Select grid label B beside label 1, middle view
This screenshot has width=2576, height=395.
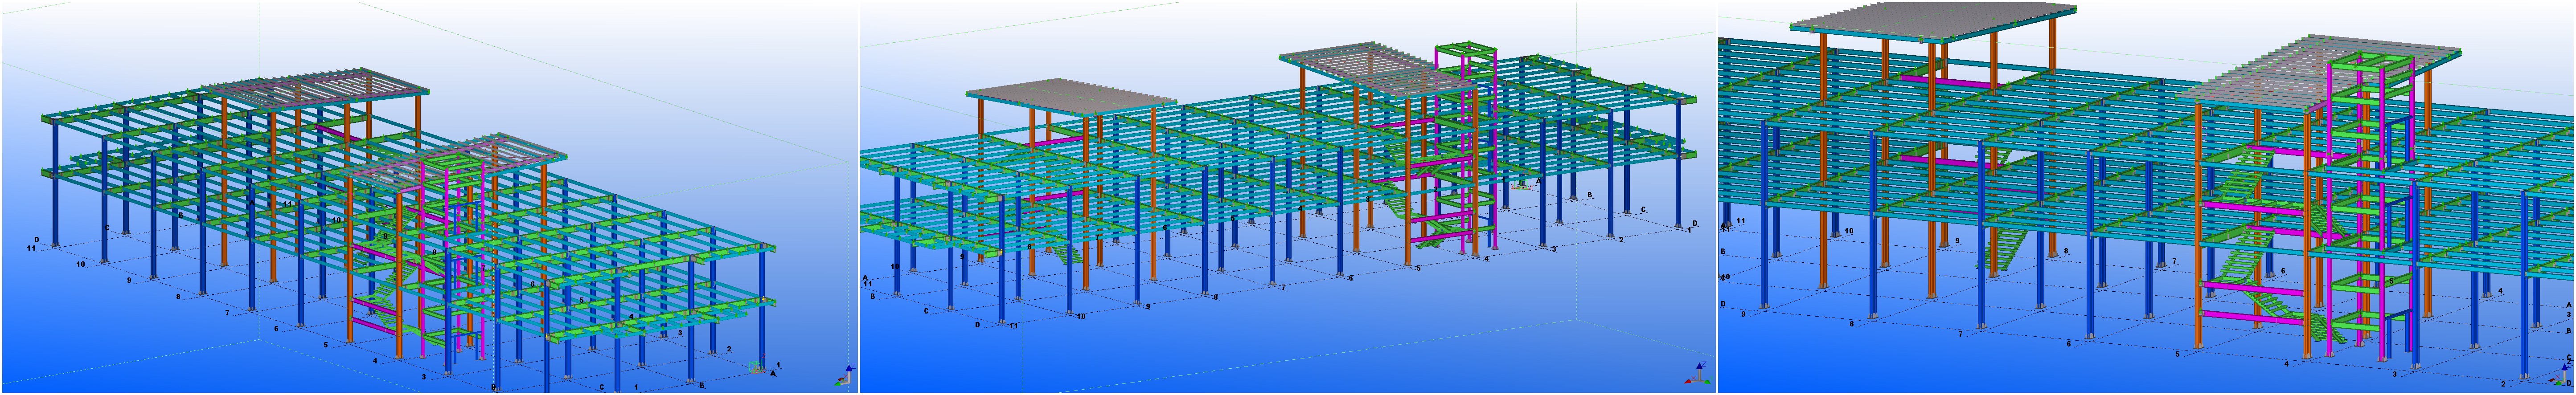click(1590, 195)
